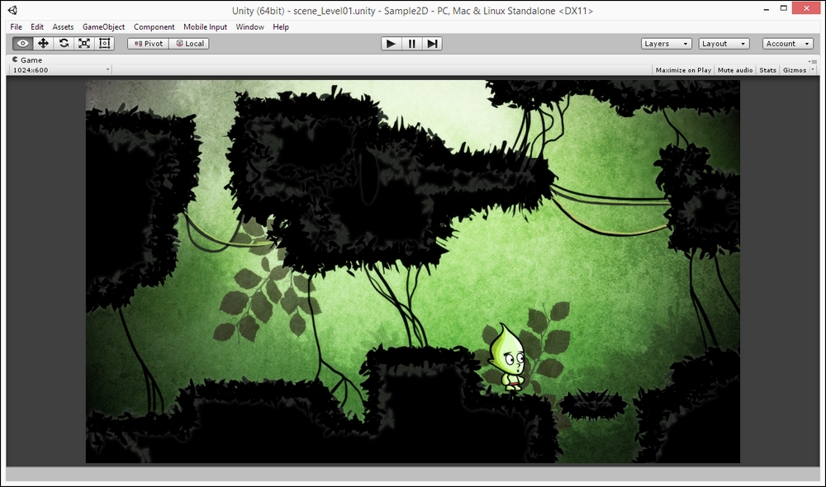The image size is (826, 487).
Task: Click the Unity logo in title bar
Action: click(12, 10)
